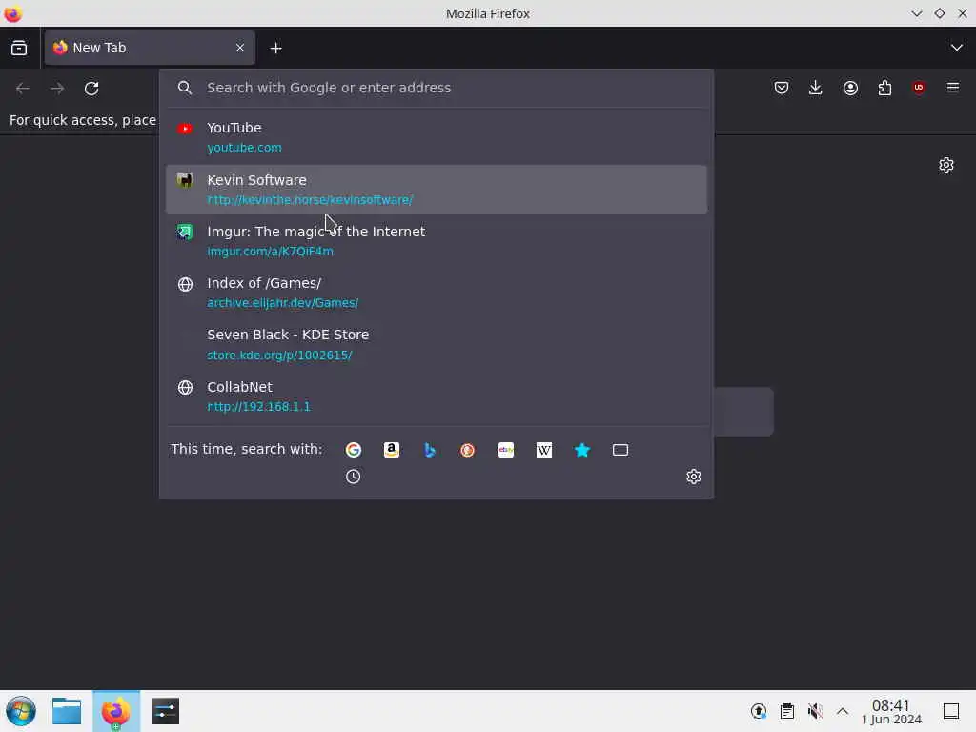
Task: Expand hidden system tray icons
Action: click(x=843, y=711)
